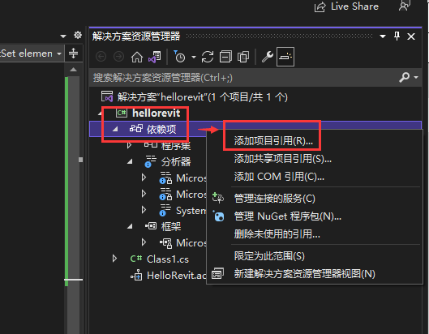Click the HelloRevit.ad file icon
Screen dimensions: 429x334
pyautogui.click(x=136, y=275)
